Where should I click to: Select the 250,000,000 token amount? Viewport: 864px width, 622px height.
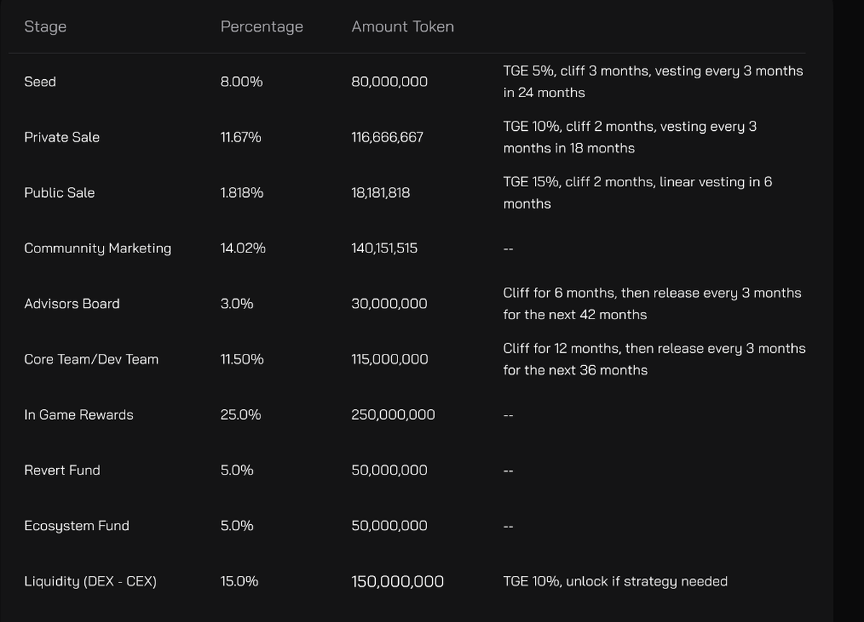click(x=393, y=415)
